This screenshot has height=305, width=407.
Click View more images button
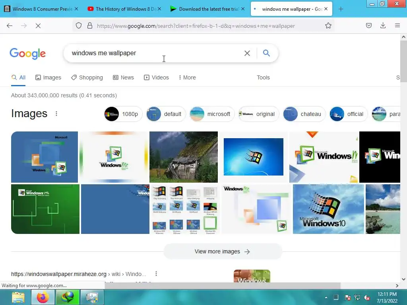tap(223, 251)
